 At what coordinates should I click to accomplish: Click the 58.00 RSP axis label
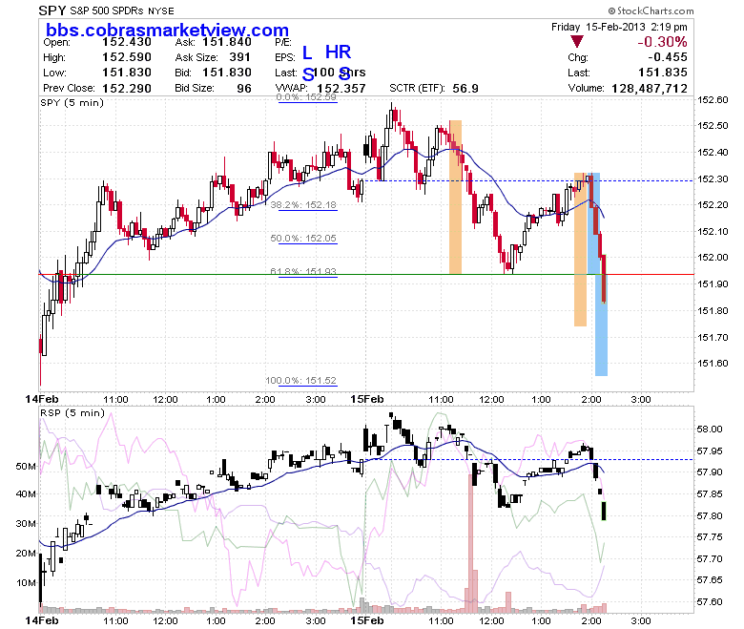pyautogui.click(x=710, y=430)
